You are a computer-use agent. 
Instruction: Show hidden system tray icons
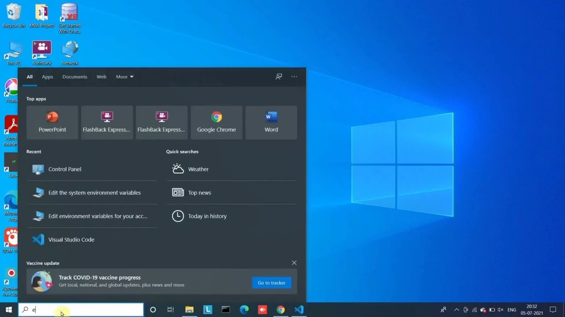click(456, 310)
